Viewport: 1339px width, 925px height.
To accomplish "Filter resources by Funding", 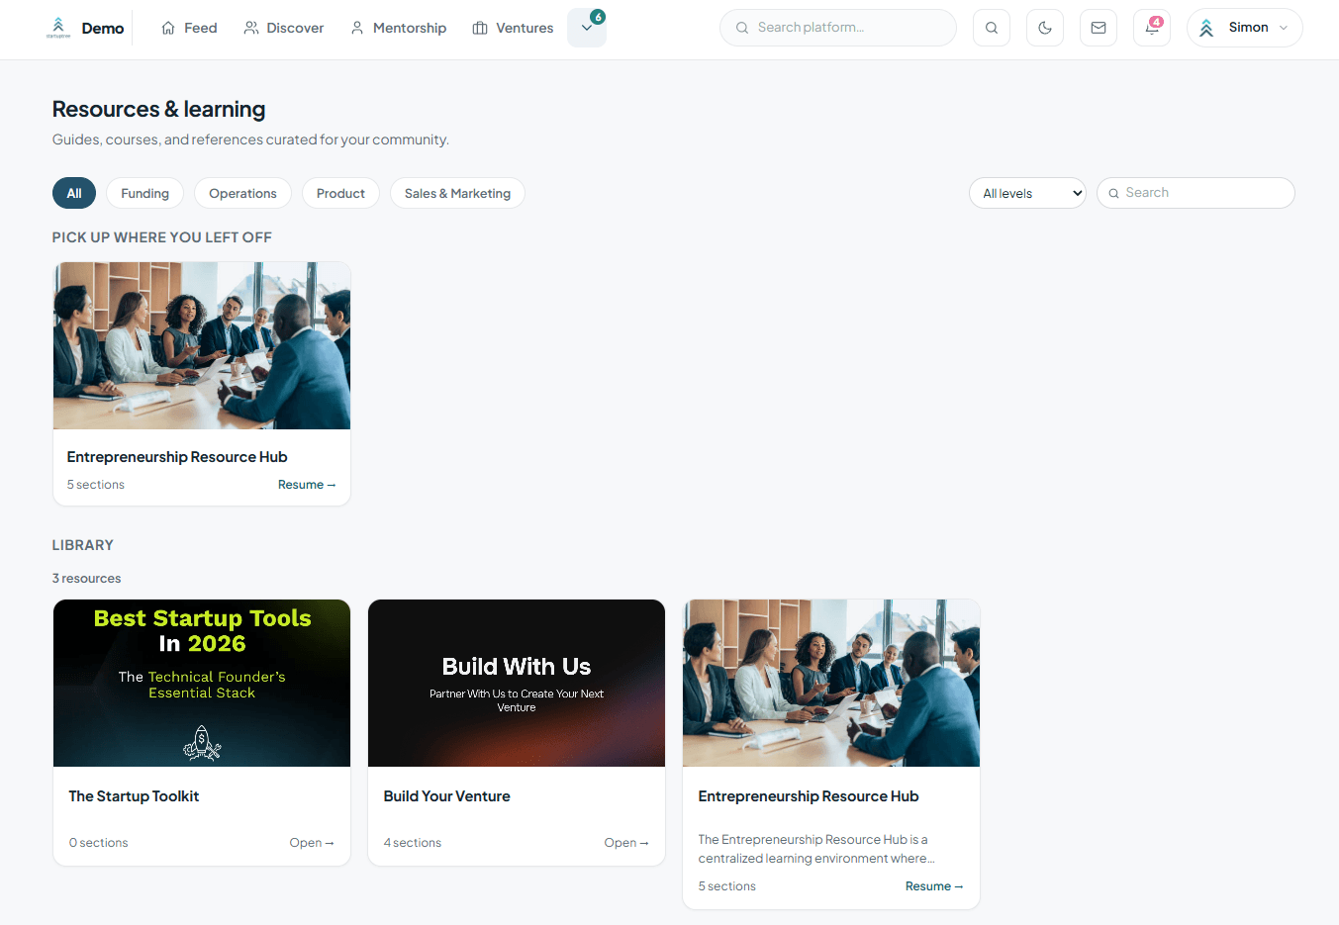I will pos(145,193).
